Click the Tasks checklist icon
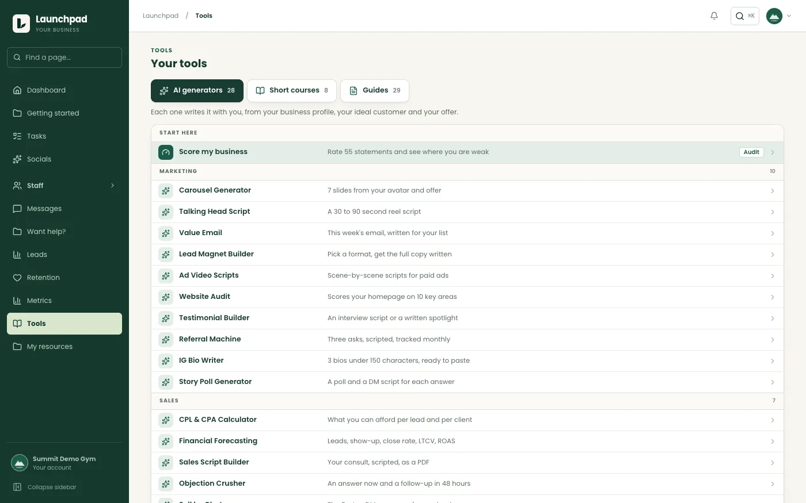 point(17,136)
